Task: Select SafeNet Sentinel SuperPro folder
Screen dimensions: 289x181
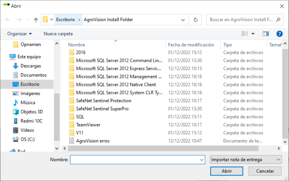Action: 102,109
